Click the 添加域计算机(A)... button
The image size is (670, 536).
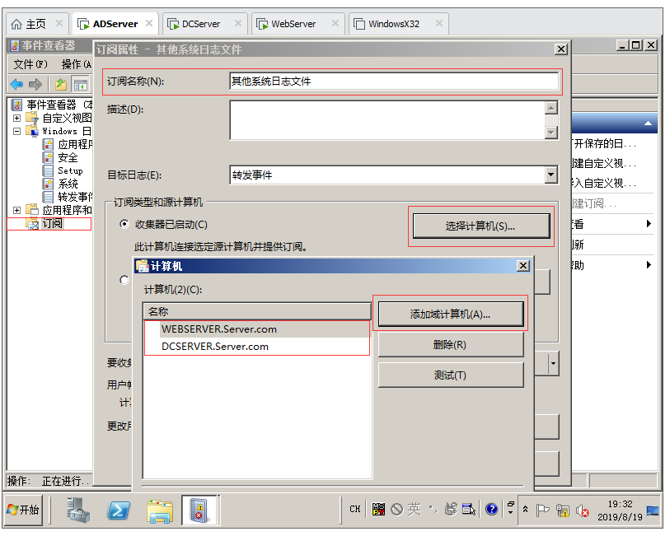tap(450, 314)
